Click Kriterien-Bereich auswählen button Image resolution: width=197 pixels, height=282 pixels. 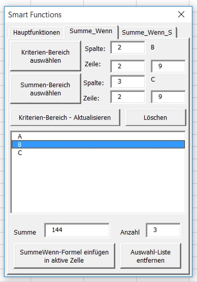[45, 56]
